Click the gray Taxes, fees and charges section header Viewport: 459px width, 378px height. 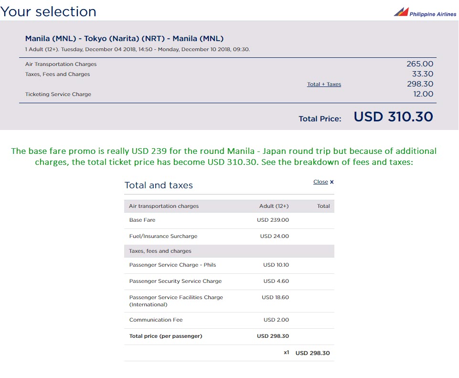(160, 251)
